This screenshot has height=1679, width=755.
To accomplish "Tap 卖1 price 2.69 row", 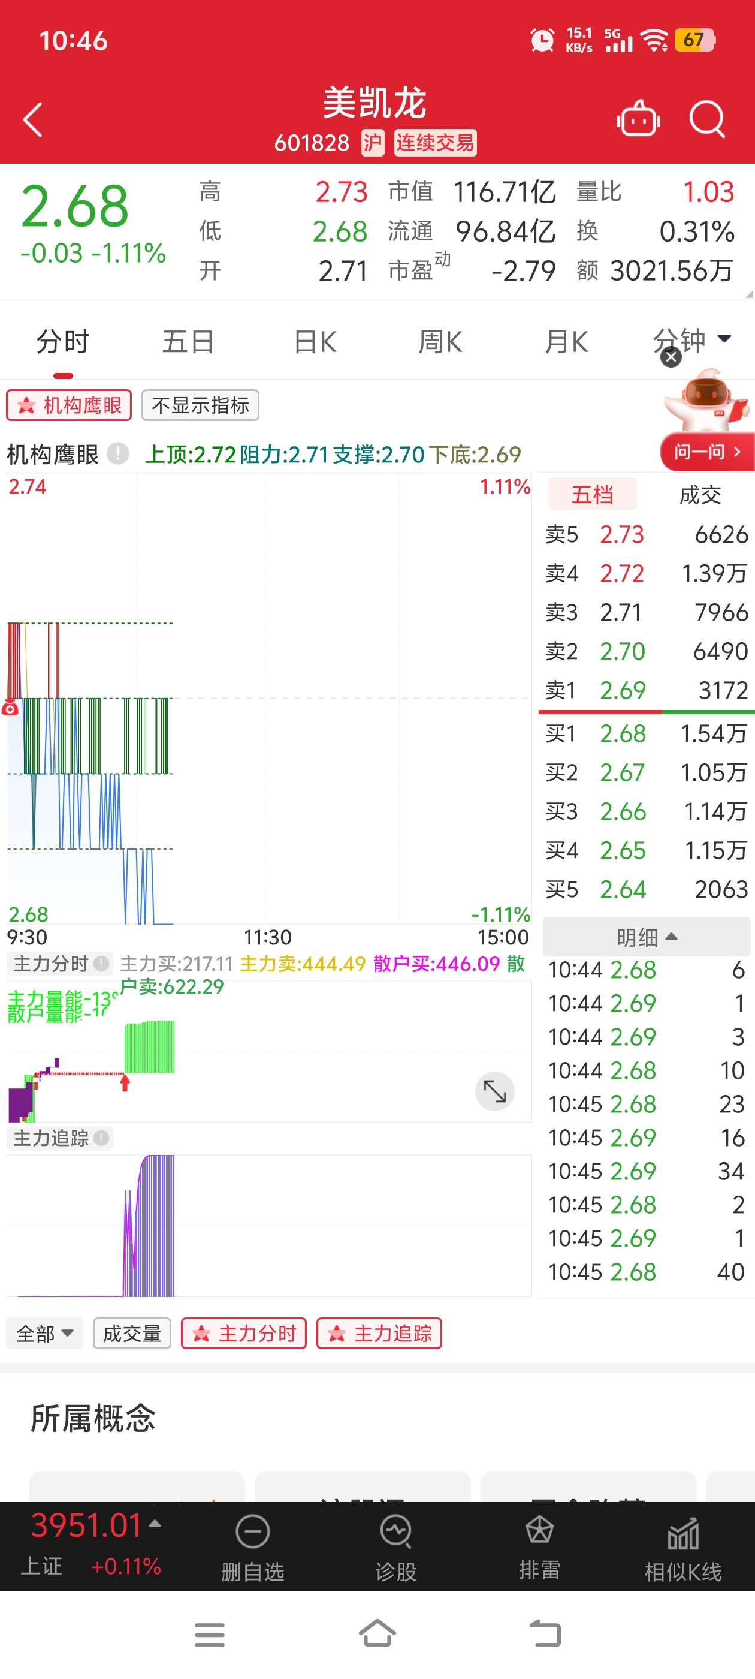I will (x=646, y=690).
